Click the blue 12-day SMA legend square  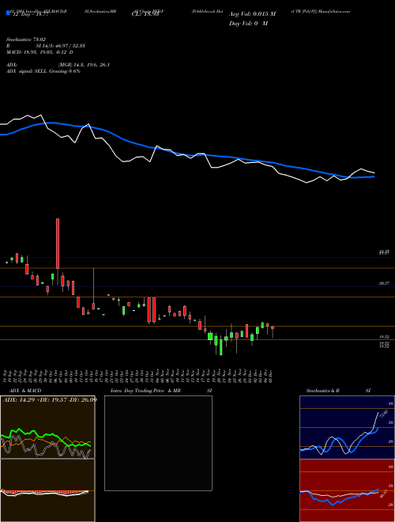(x=8, y=13)
